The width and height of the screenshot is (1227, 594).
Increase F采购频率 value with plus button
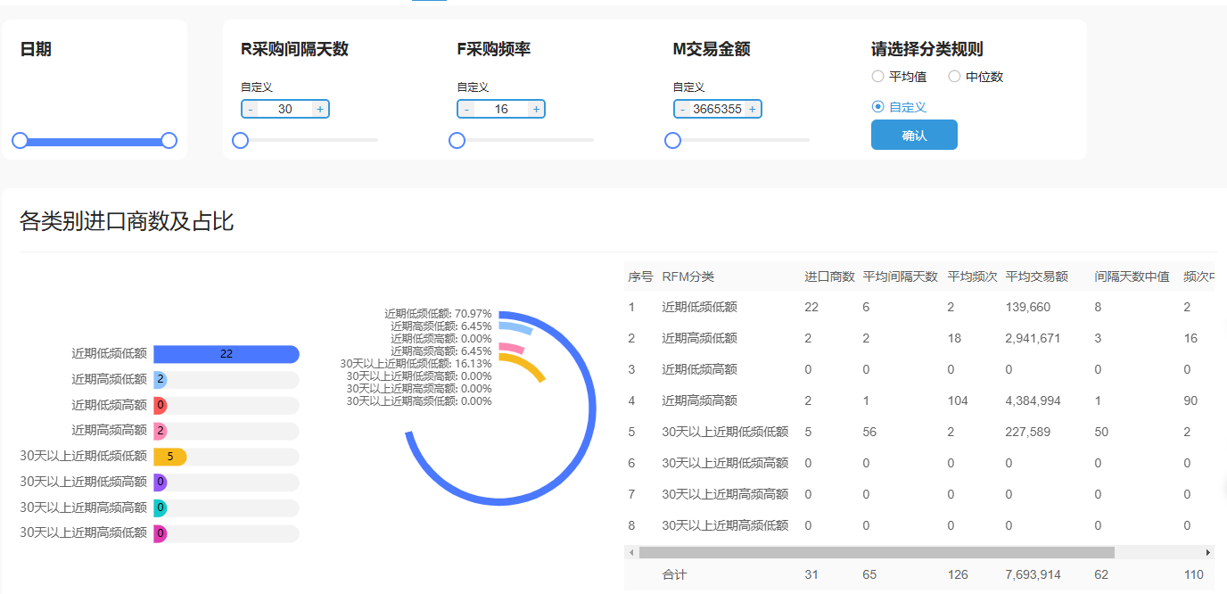536,109
